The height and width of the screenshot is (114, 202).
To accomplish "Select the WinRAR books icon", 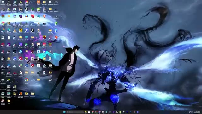I will [3, 16].
